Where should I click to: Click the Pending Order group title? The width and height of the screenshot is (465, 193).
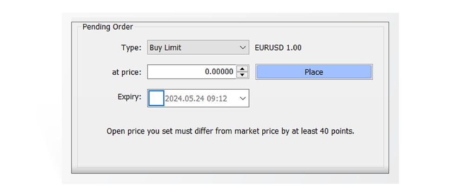point(107,27)
